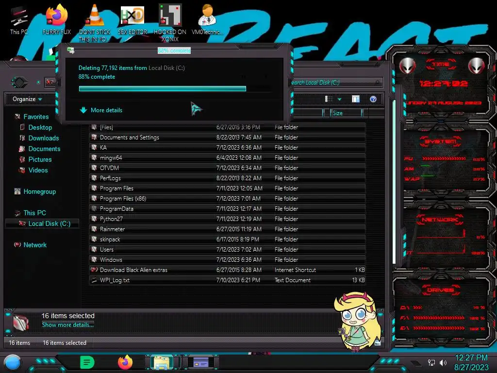Expand More details in delete dialog

(101, 110)
